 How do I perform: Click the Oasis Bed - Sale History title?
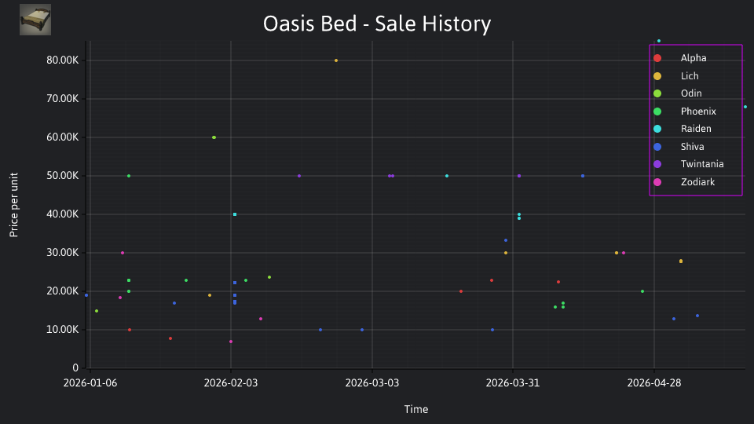[x=377, y=24]
